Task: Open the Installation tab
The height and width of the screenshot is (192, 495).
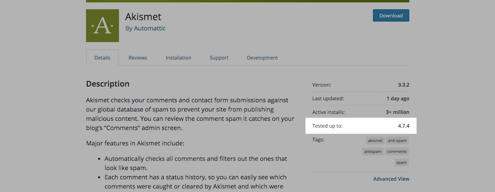Action: point(178,58)
